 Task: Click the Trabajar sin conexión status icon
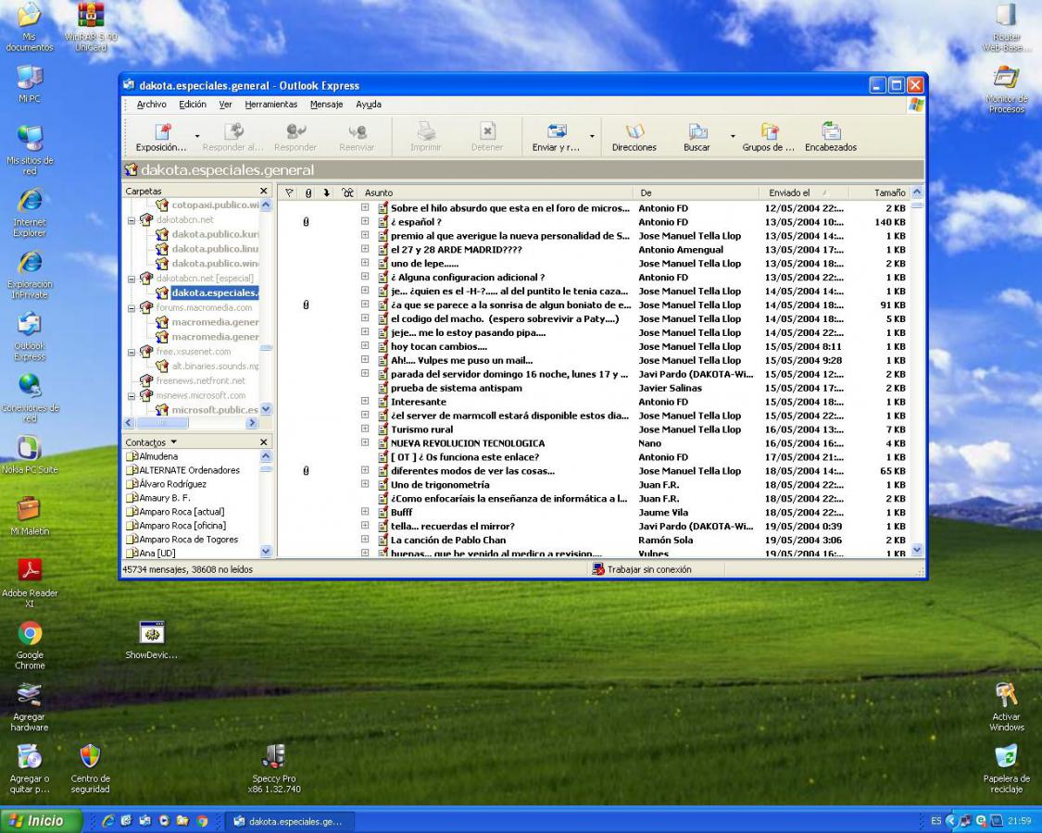tap(598, 569)
